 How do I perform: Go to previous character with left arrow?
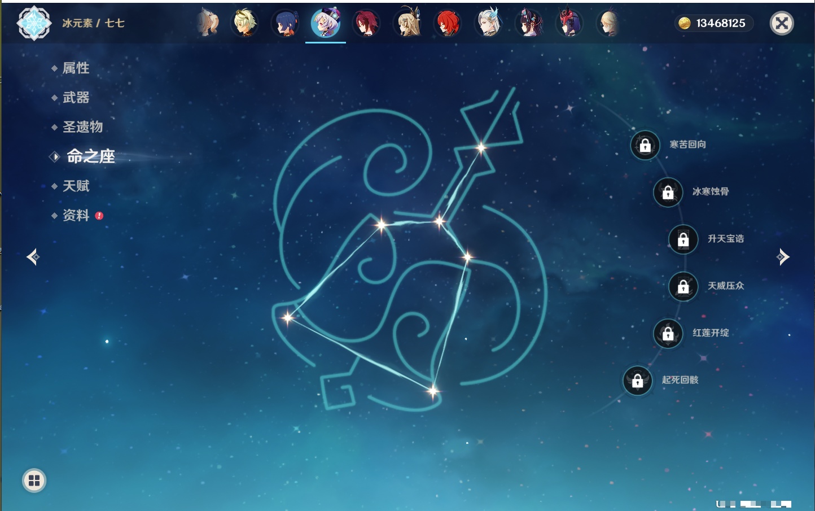coord(33,257)
